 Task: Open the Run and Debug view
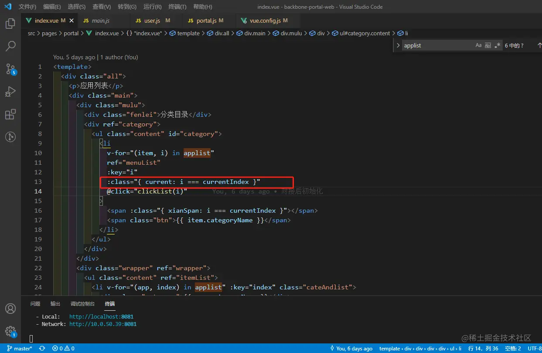click(10, 92)
